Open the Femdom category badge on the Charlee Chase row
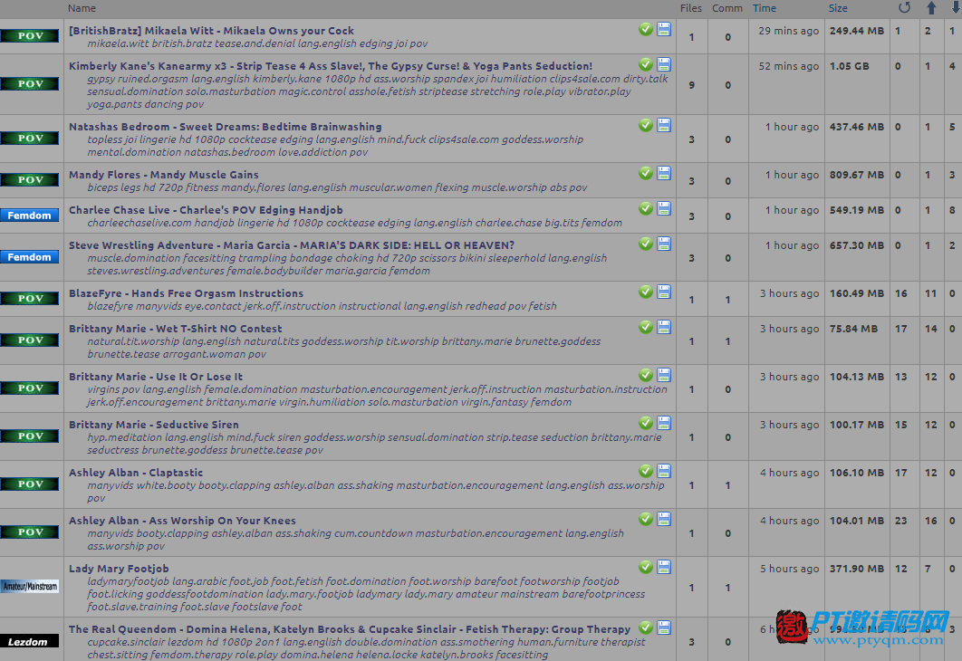962x661 pixels. (30, 216)
